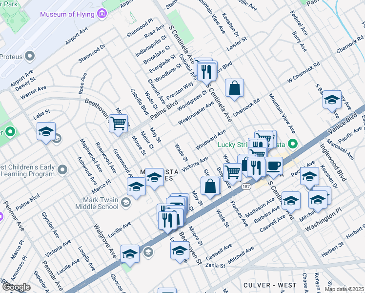Click the green park pin near Lake St
Screen dimensions: 365x293
[x=10, y=132]
